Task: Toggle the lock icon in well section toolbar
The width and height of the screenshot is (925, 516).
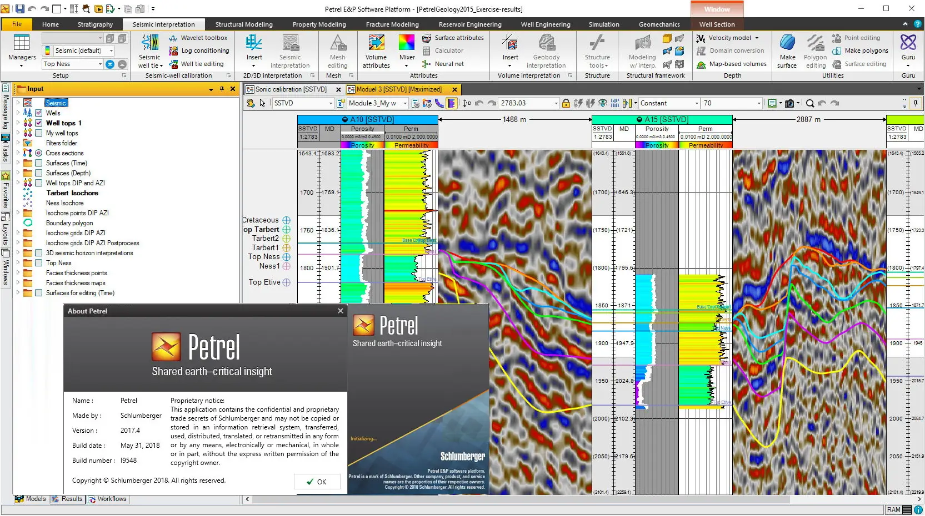Action: (x=566, y=103)
